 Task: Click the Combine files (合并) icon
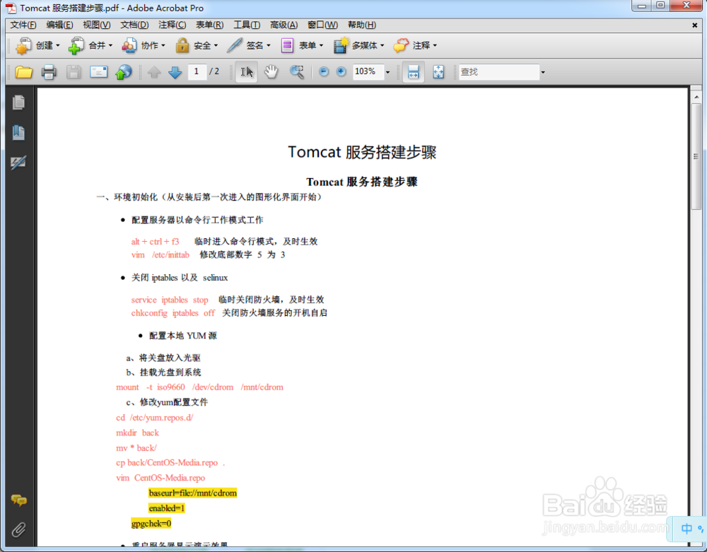click(76, 45)
